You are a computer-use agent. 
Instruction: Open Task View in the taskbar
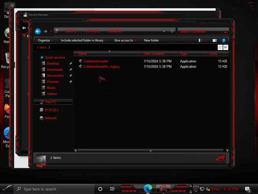tap(112, 189)
